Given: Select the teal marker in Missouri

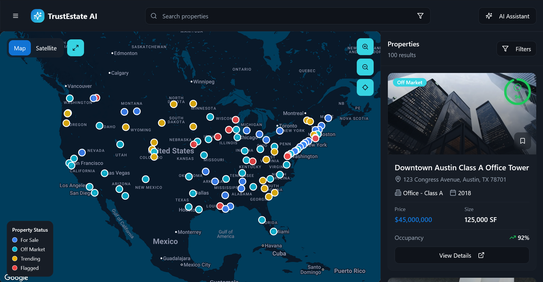Looking at the screenshot, I should [204, 155].
